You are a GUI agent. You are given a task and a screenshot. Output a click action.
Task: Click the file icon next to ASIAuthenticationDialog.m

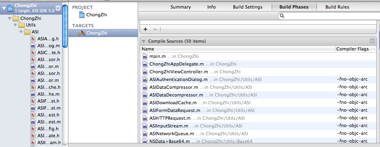click(x=145, y=80)
